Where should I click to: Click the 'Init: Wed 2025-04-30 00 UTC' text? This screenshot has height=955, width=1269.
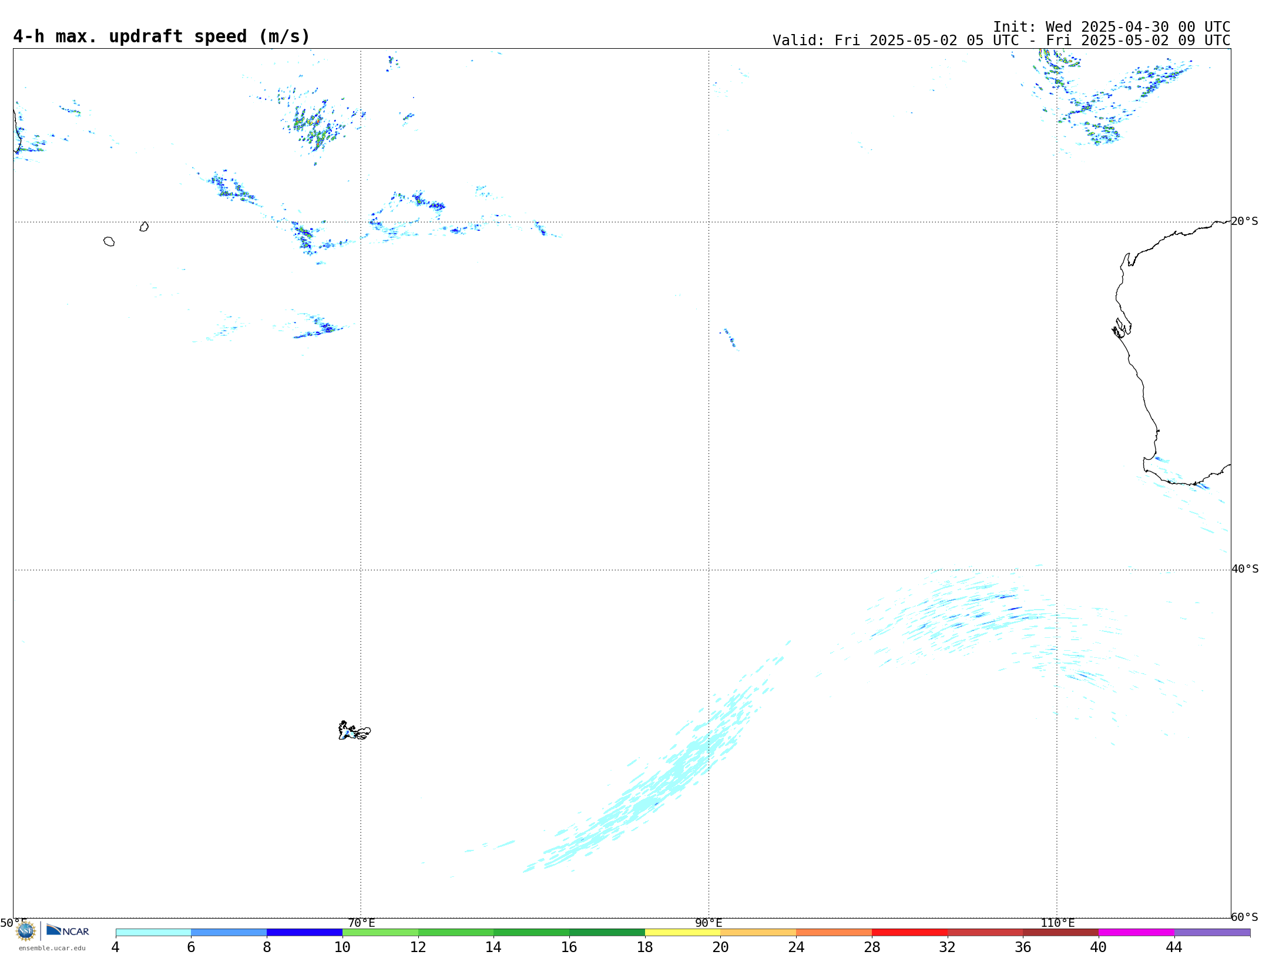pos(1112,27)
